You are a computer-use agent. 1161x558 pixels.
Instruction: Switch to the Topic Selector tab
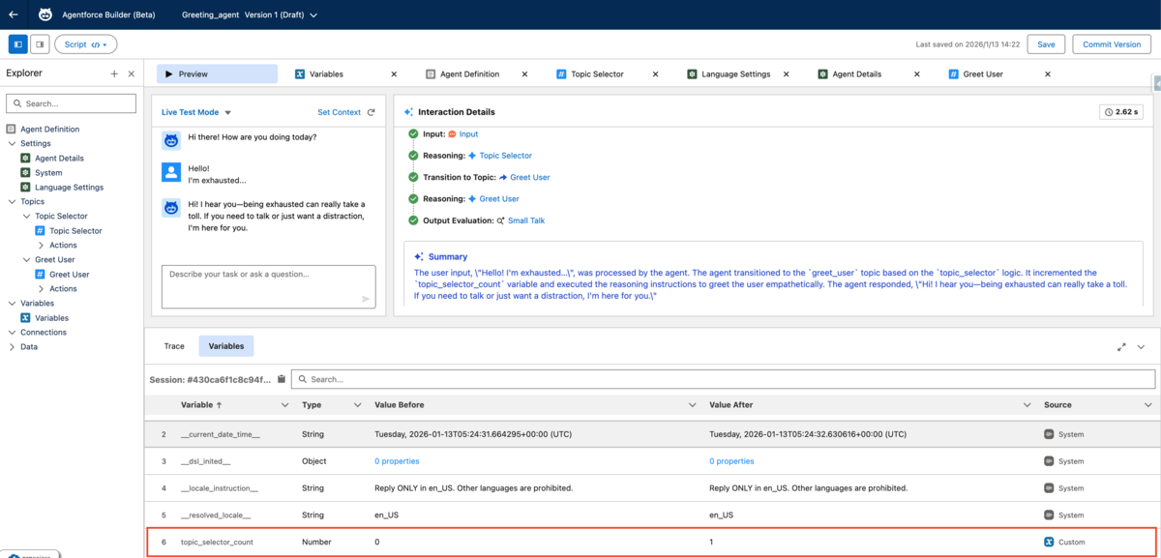click(x=597, y=73)
